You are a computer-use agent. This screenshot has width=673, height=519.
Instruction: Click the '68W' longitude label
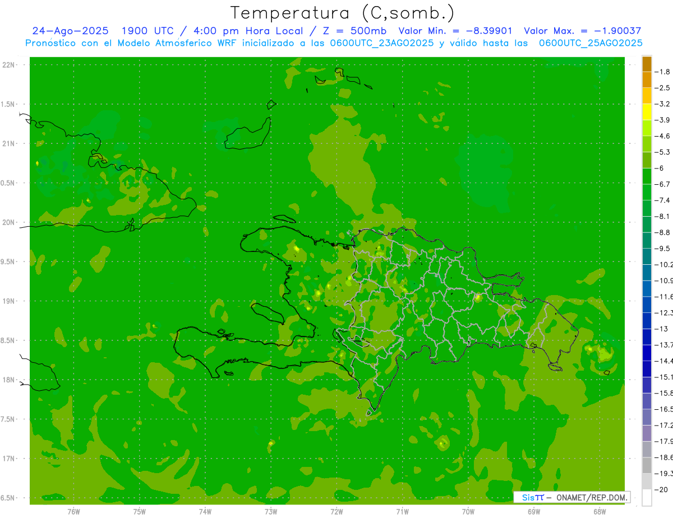point(600,511)
